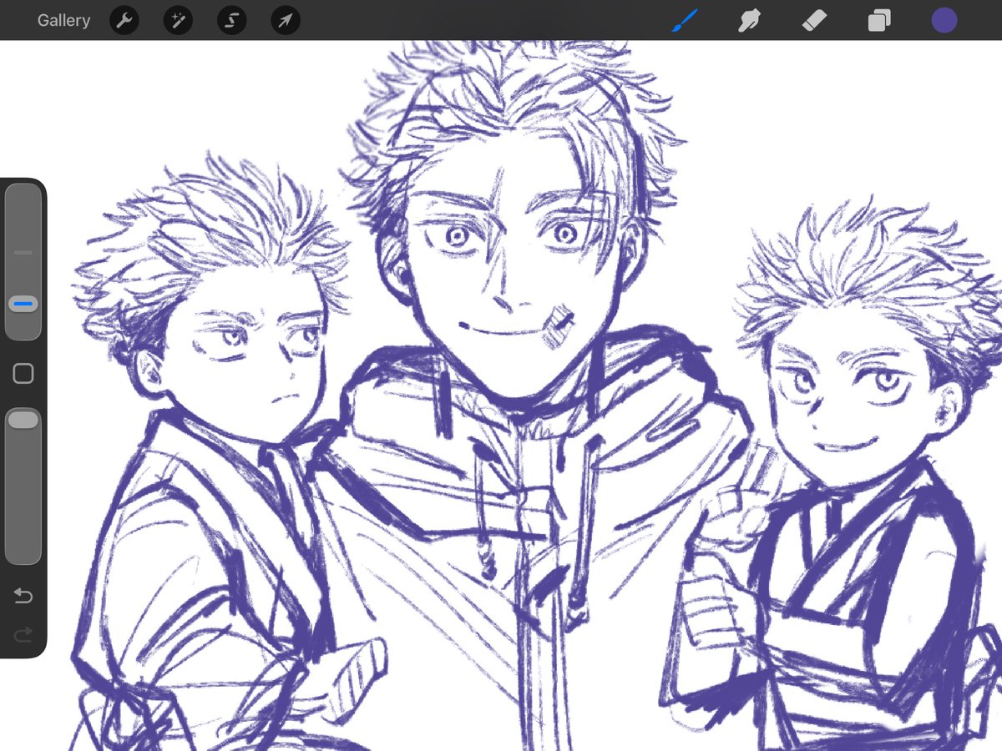Activate the Selection tool

tap(231, 20)
